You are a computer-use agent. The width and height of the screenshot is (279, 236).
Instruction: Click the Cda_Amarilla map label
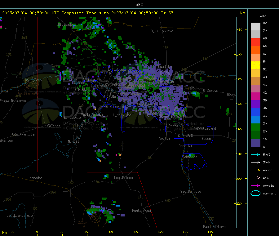(23, 134)
